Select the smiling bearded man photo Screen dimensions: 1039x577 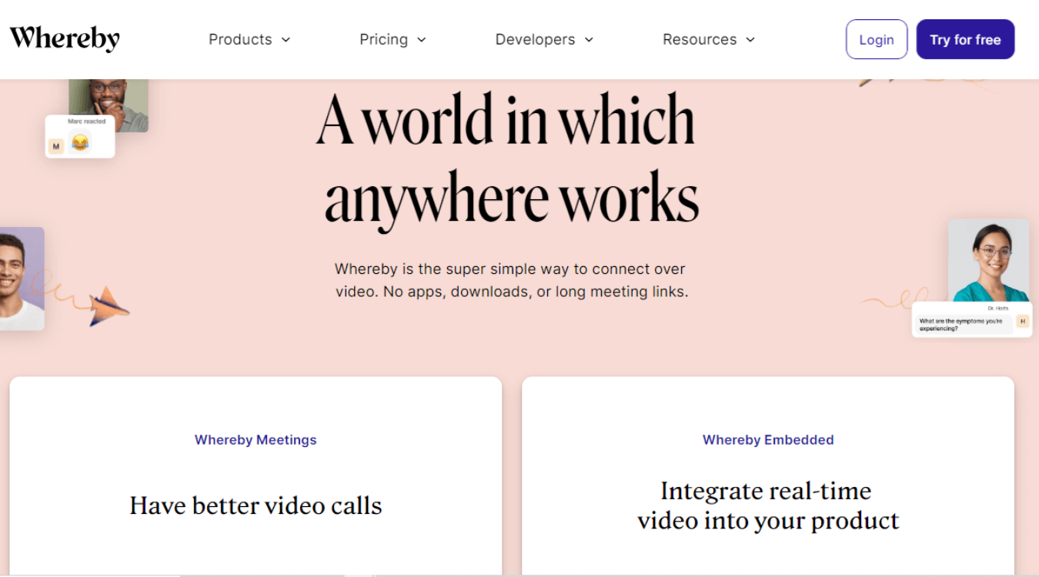(109, 105)
